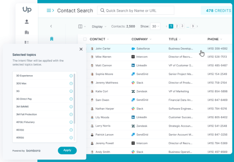Image resolution: width=234 pixels, height=162 pixels.
Task: Open John Carter contact
Action: point(103,49)
